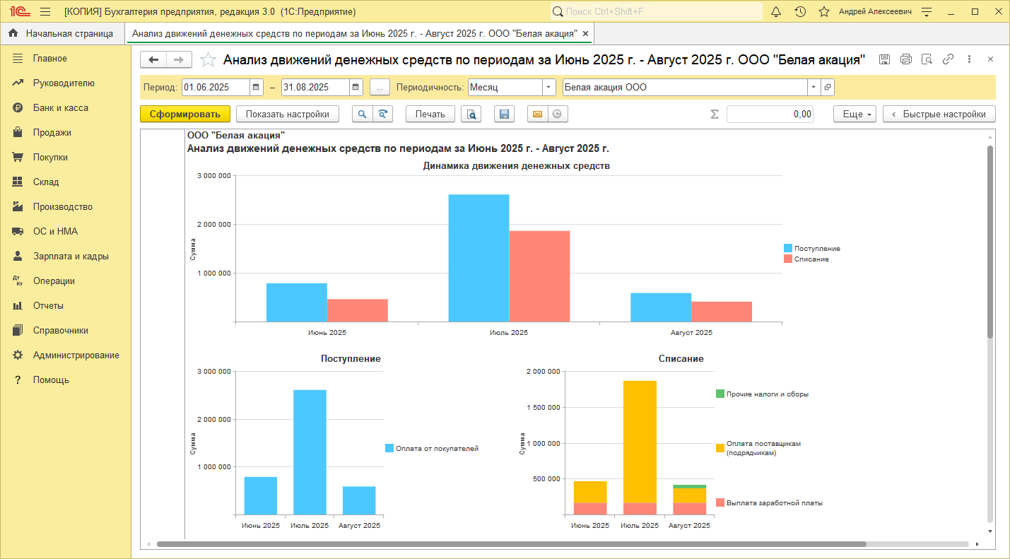This screenshot has width=1010, height=559.
Task: Open Зарплата и кадры in the sidebar
Action: (71, 256)
